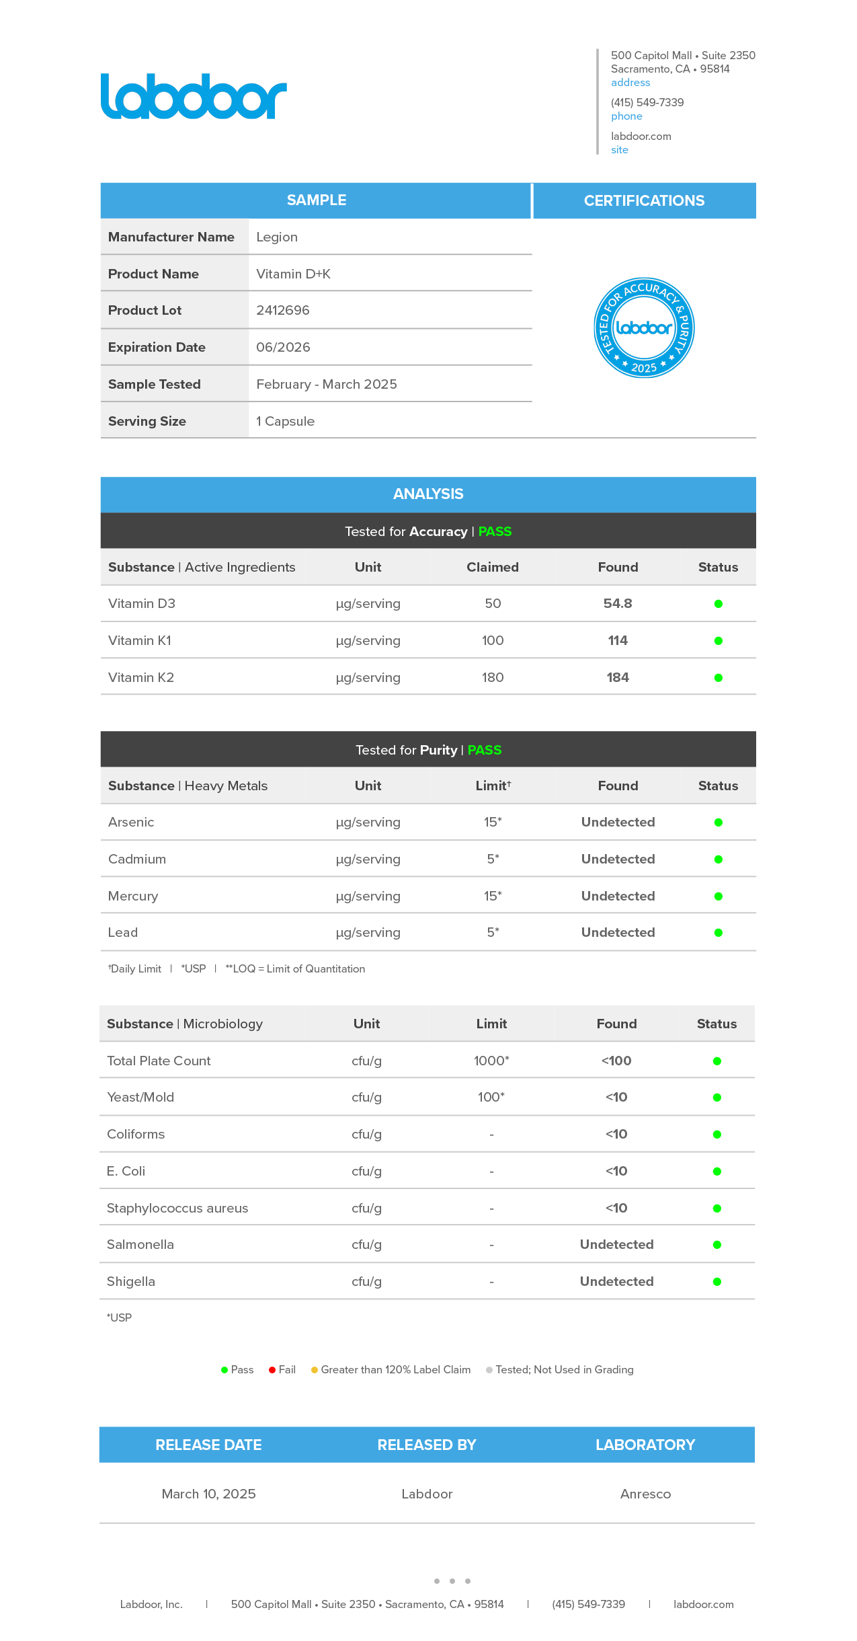Screen dimensions: 857x1641
Task: Click the three-dot divider above the footer
Action: 452,1581
